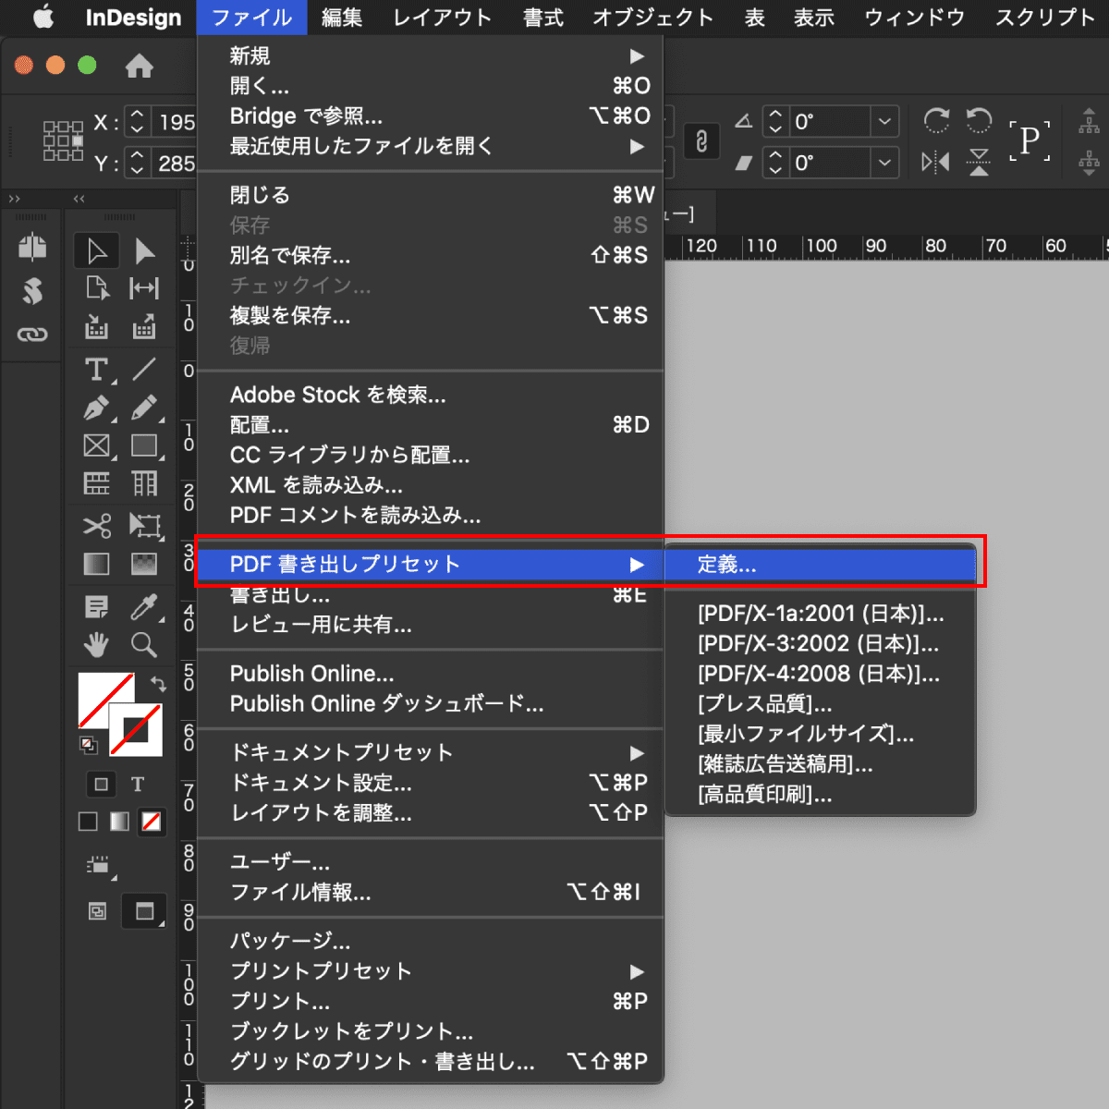1109x1109 pixels.
Task: Toggle formatting affects container
Action: click(x=101, y=785)
